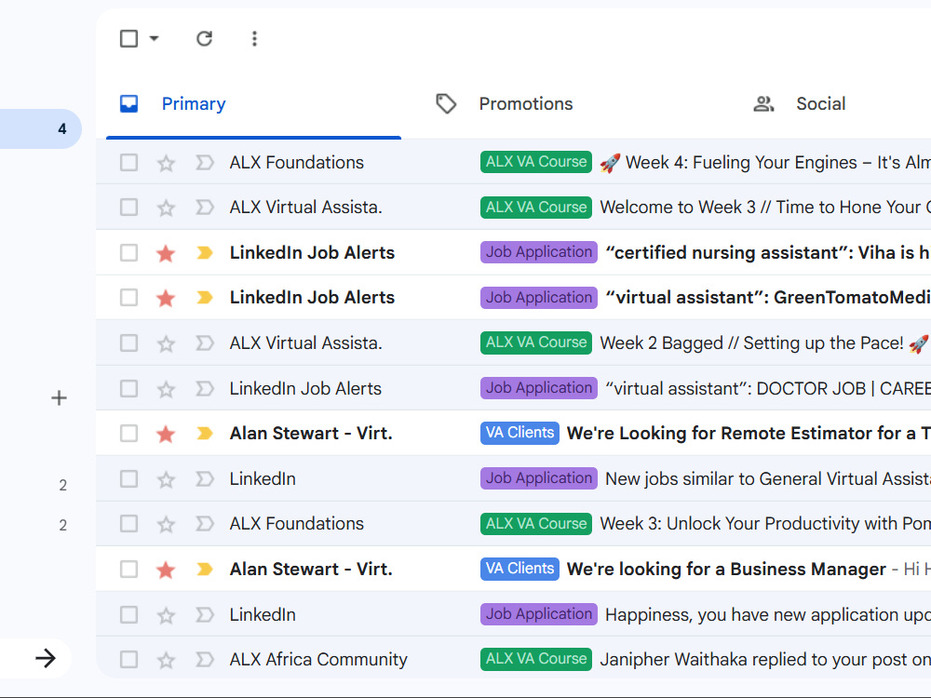
Task: Select checkbox for Remote Estimator email
Action: [x=128, y=434]
